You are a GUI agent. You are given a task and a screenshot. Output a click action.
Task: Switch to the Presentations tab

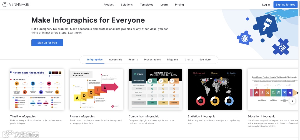(152, 60)
